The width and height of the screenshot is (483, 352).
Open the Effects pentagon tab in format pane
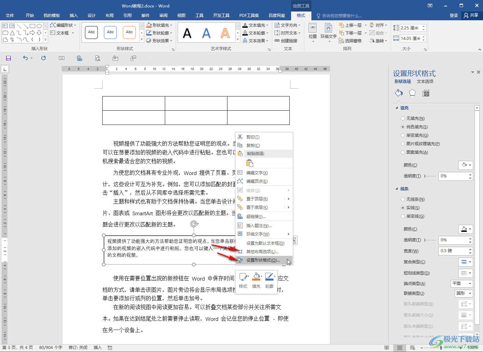click(412, 93)
